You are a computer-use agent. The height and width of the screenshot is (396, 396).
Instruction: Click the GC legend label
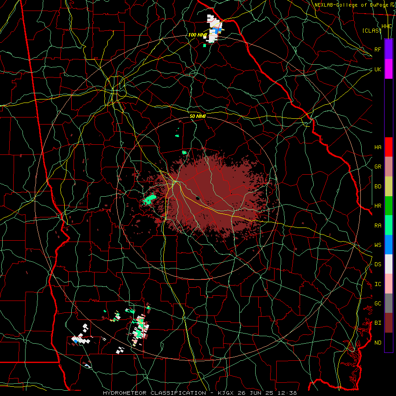(x=378, y=304)
